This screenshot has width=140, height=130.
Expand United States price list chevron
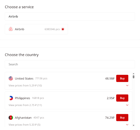click(x=127, y=85)
